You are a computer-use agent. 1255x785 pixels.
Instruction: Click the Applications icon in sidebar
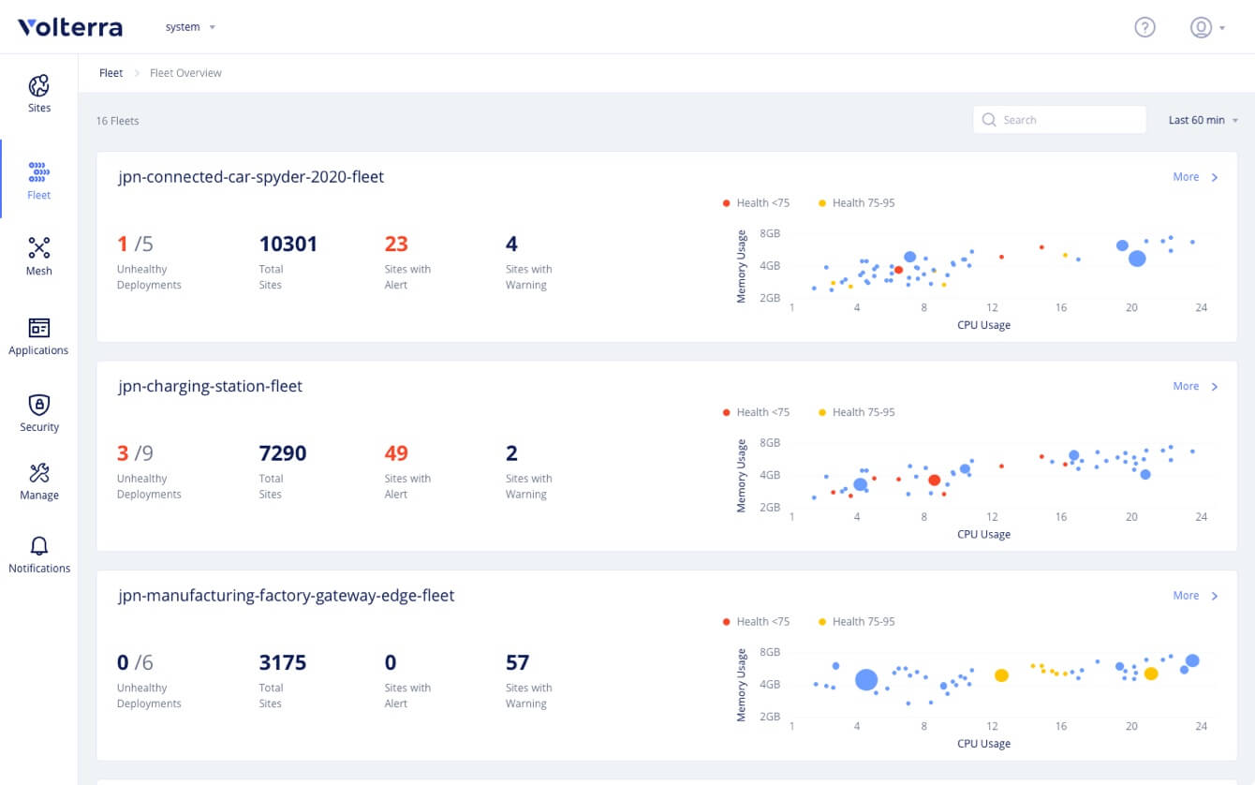38,328
